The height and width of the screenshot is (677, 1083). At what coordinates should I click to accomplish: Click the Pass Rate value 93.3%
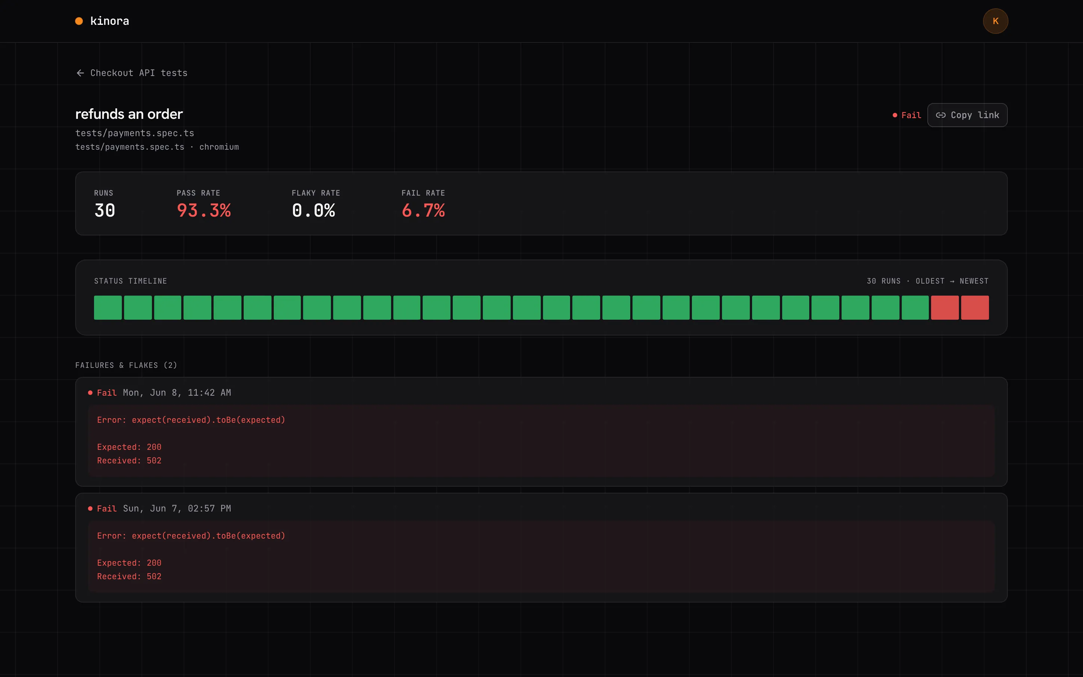point(203,211)
